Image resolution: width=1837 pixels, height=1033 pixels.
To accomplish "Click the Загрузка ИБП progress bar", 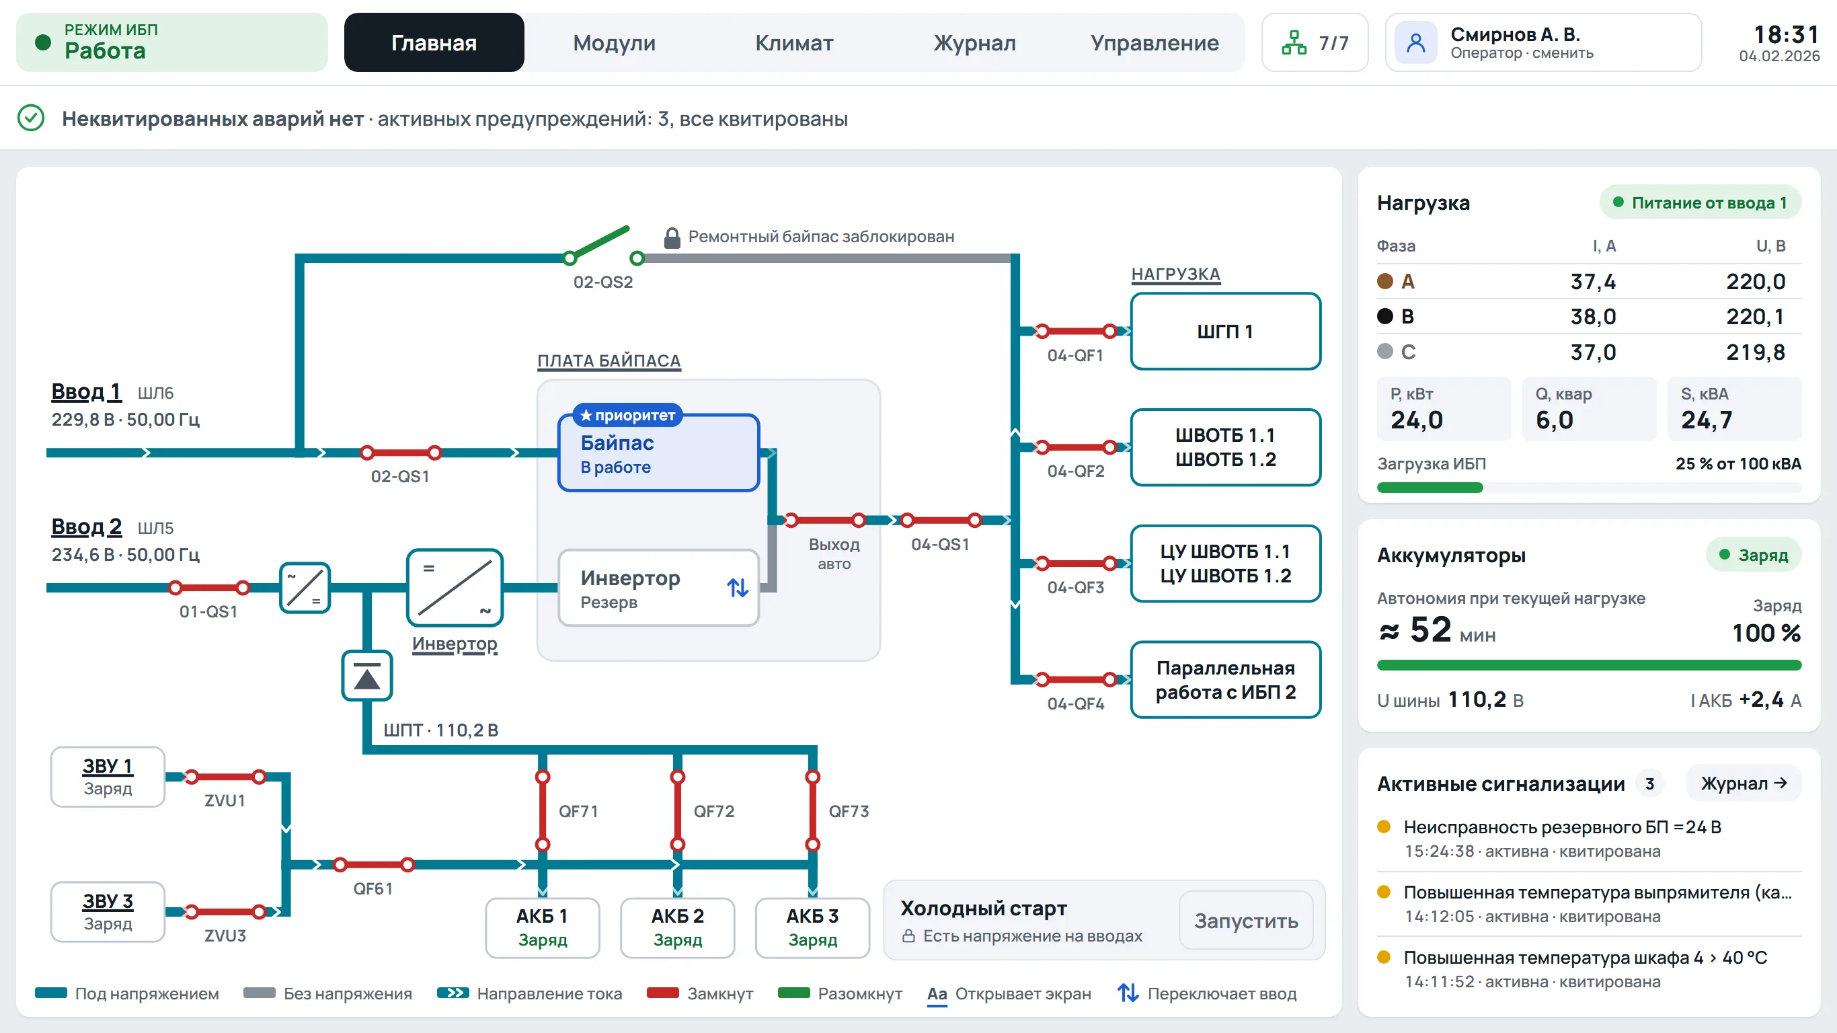I will (x=1589, y=488).
